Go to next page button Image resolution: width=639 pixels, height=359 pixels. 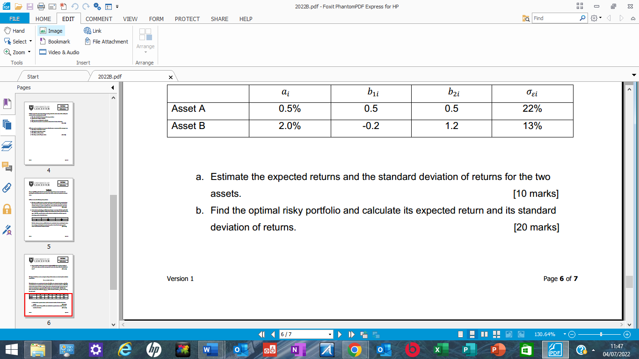click(340, 335)
